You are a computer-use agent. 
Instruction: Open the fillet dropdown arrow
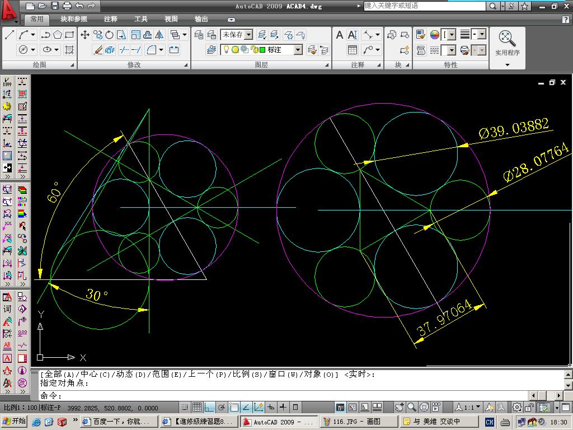pos(161,49)
